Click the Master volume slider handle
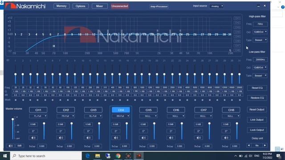The image size is (285, 160). click(x=13, y=119)
